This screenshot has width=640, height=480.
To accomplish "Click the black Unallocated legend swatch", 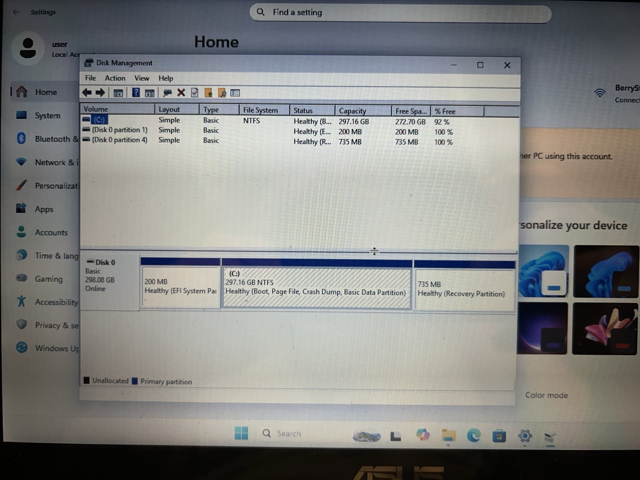I will (x=86, y=380).
